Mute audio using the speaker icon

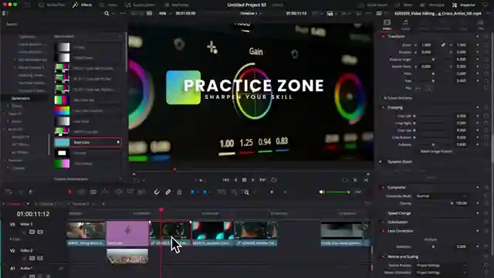click(321, 192)
